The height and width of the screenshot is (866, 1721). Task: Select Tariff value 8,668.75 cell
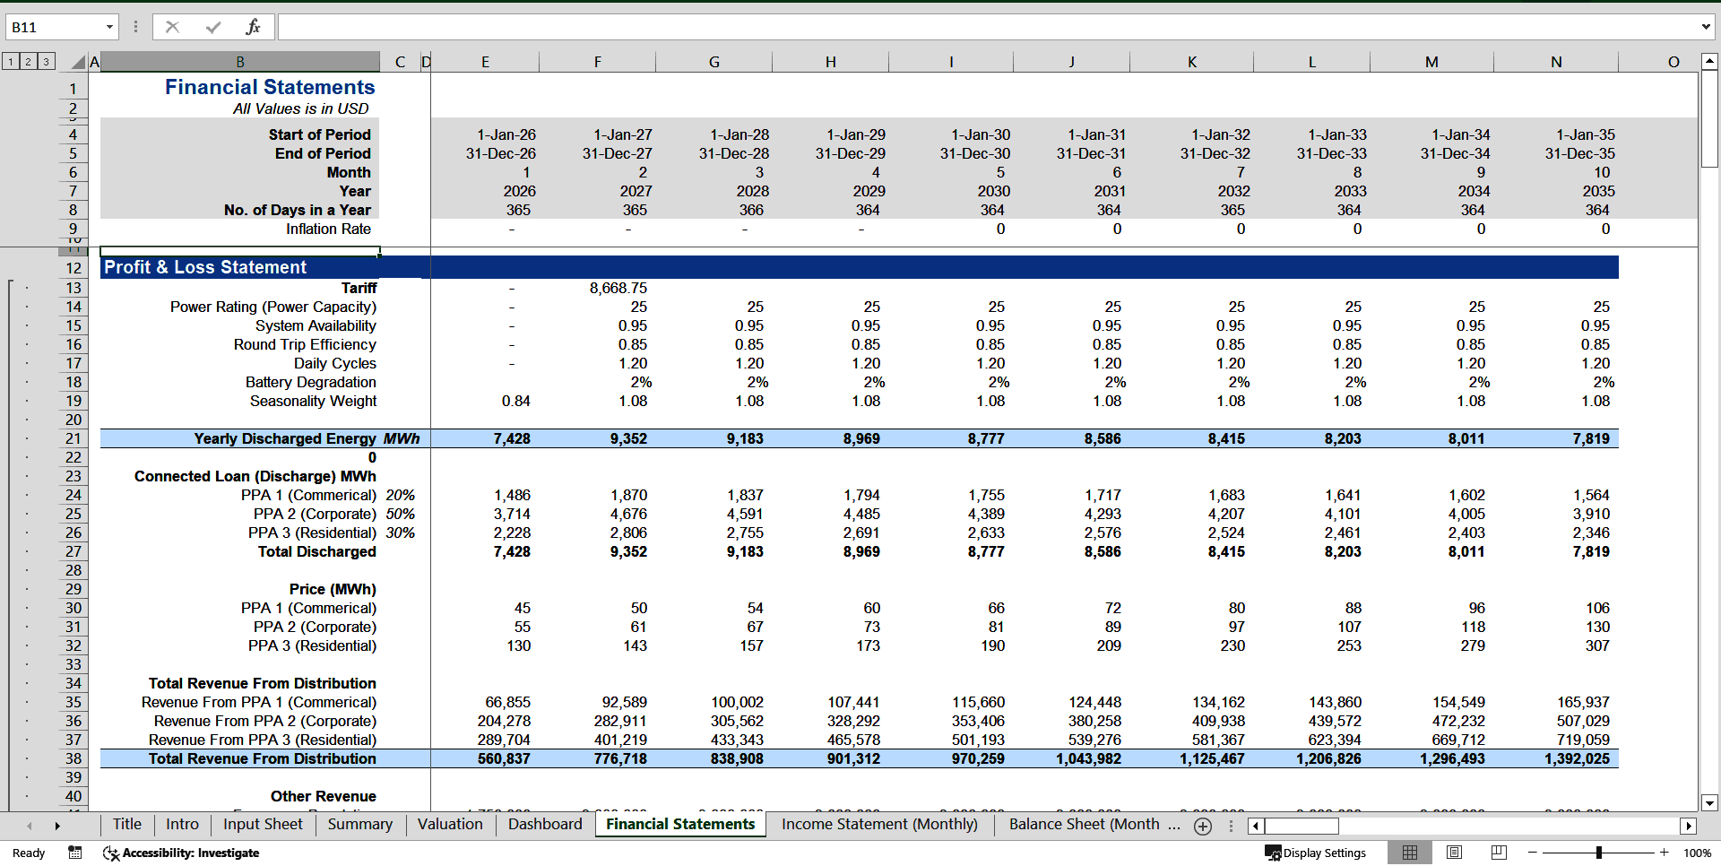coord(597,288)
